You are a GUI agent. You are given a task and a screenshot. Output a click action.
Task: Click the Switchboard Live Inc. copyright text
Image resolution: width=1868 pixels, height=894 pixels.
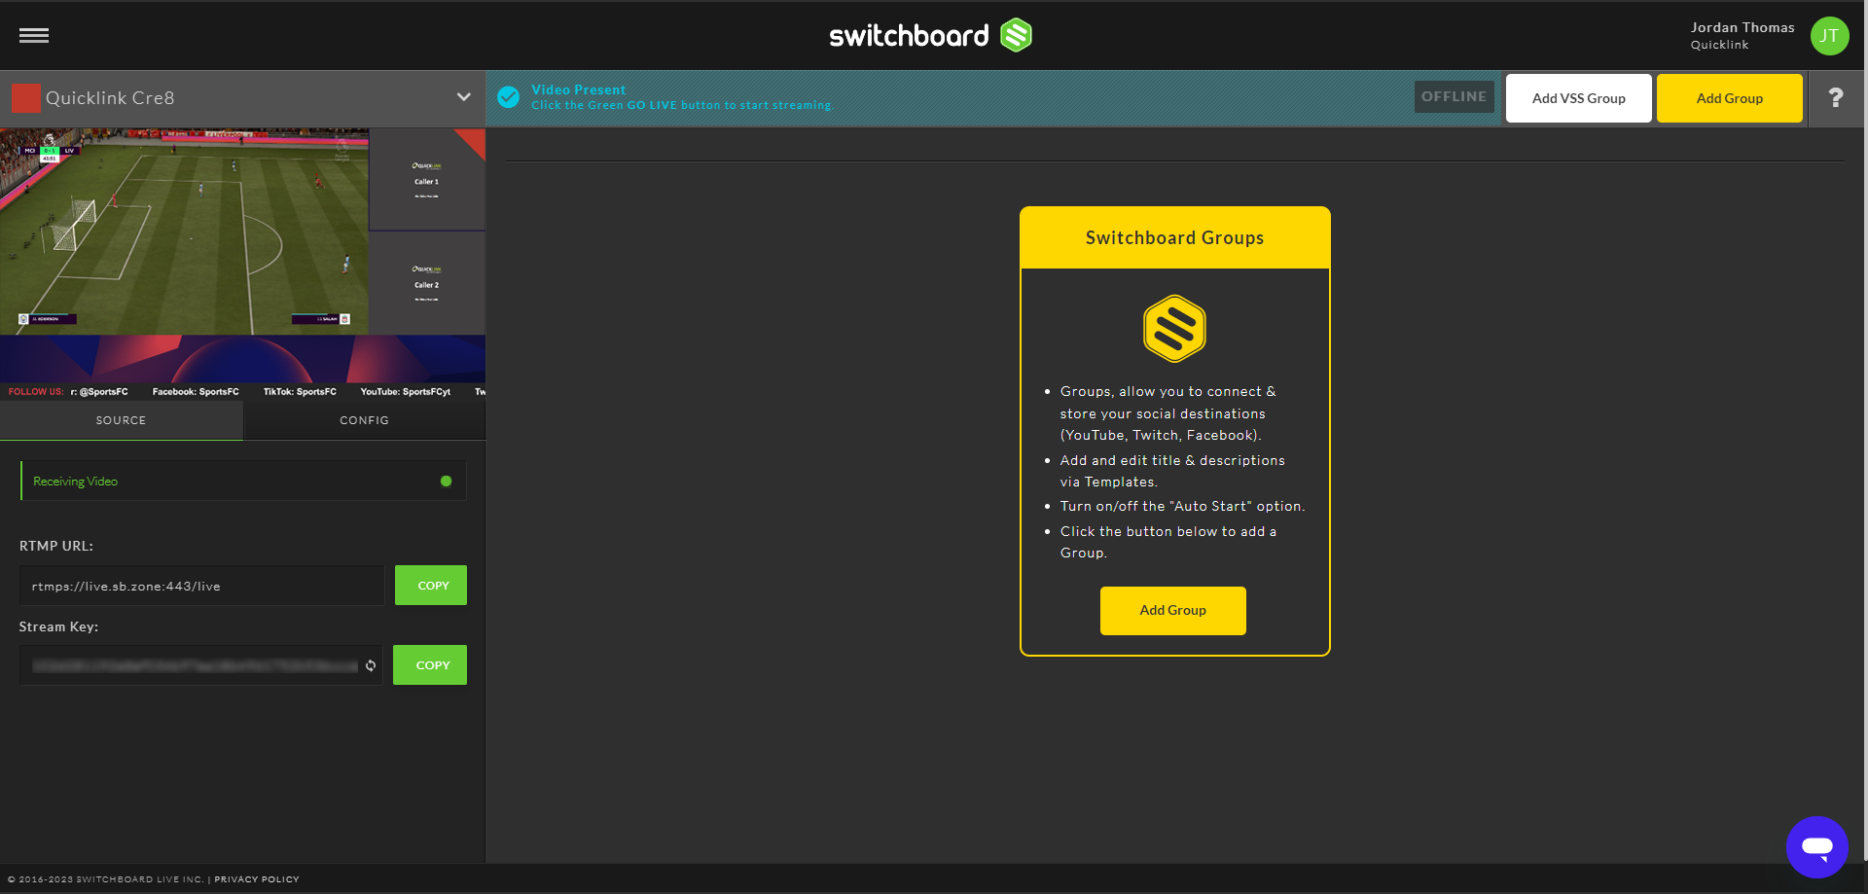coord(105,879)
